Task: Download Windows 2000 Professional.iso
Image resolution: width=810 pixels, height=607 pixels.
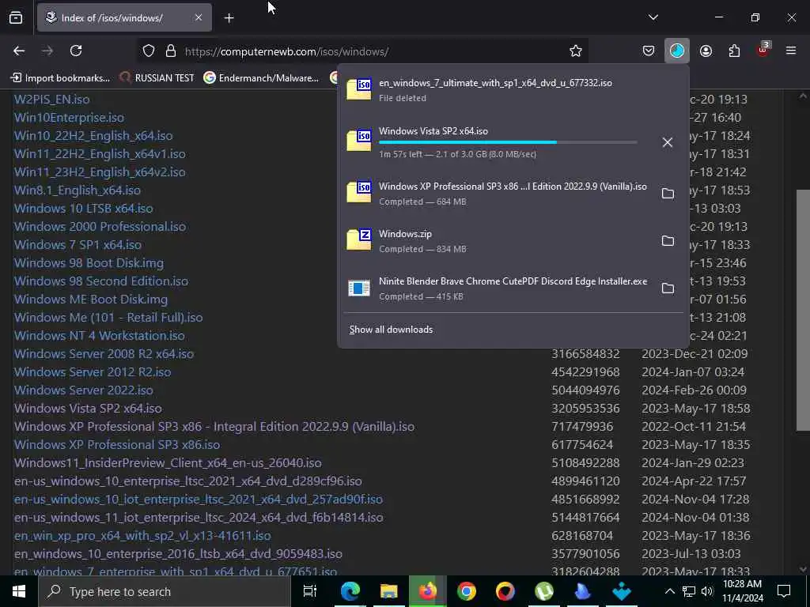Action: coord(100,227)
